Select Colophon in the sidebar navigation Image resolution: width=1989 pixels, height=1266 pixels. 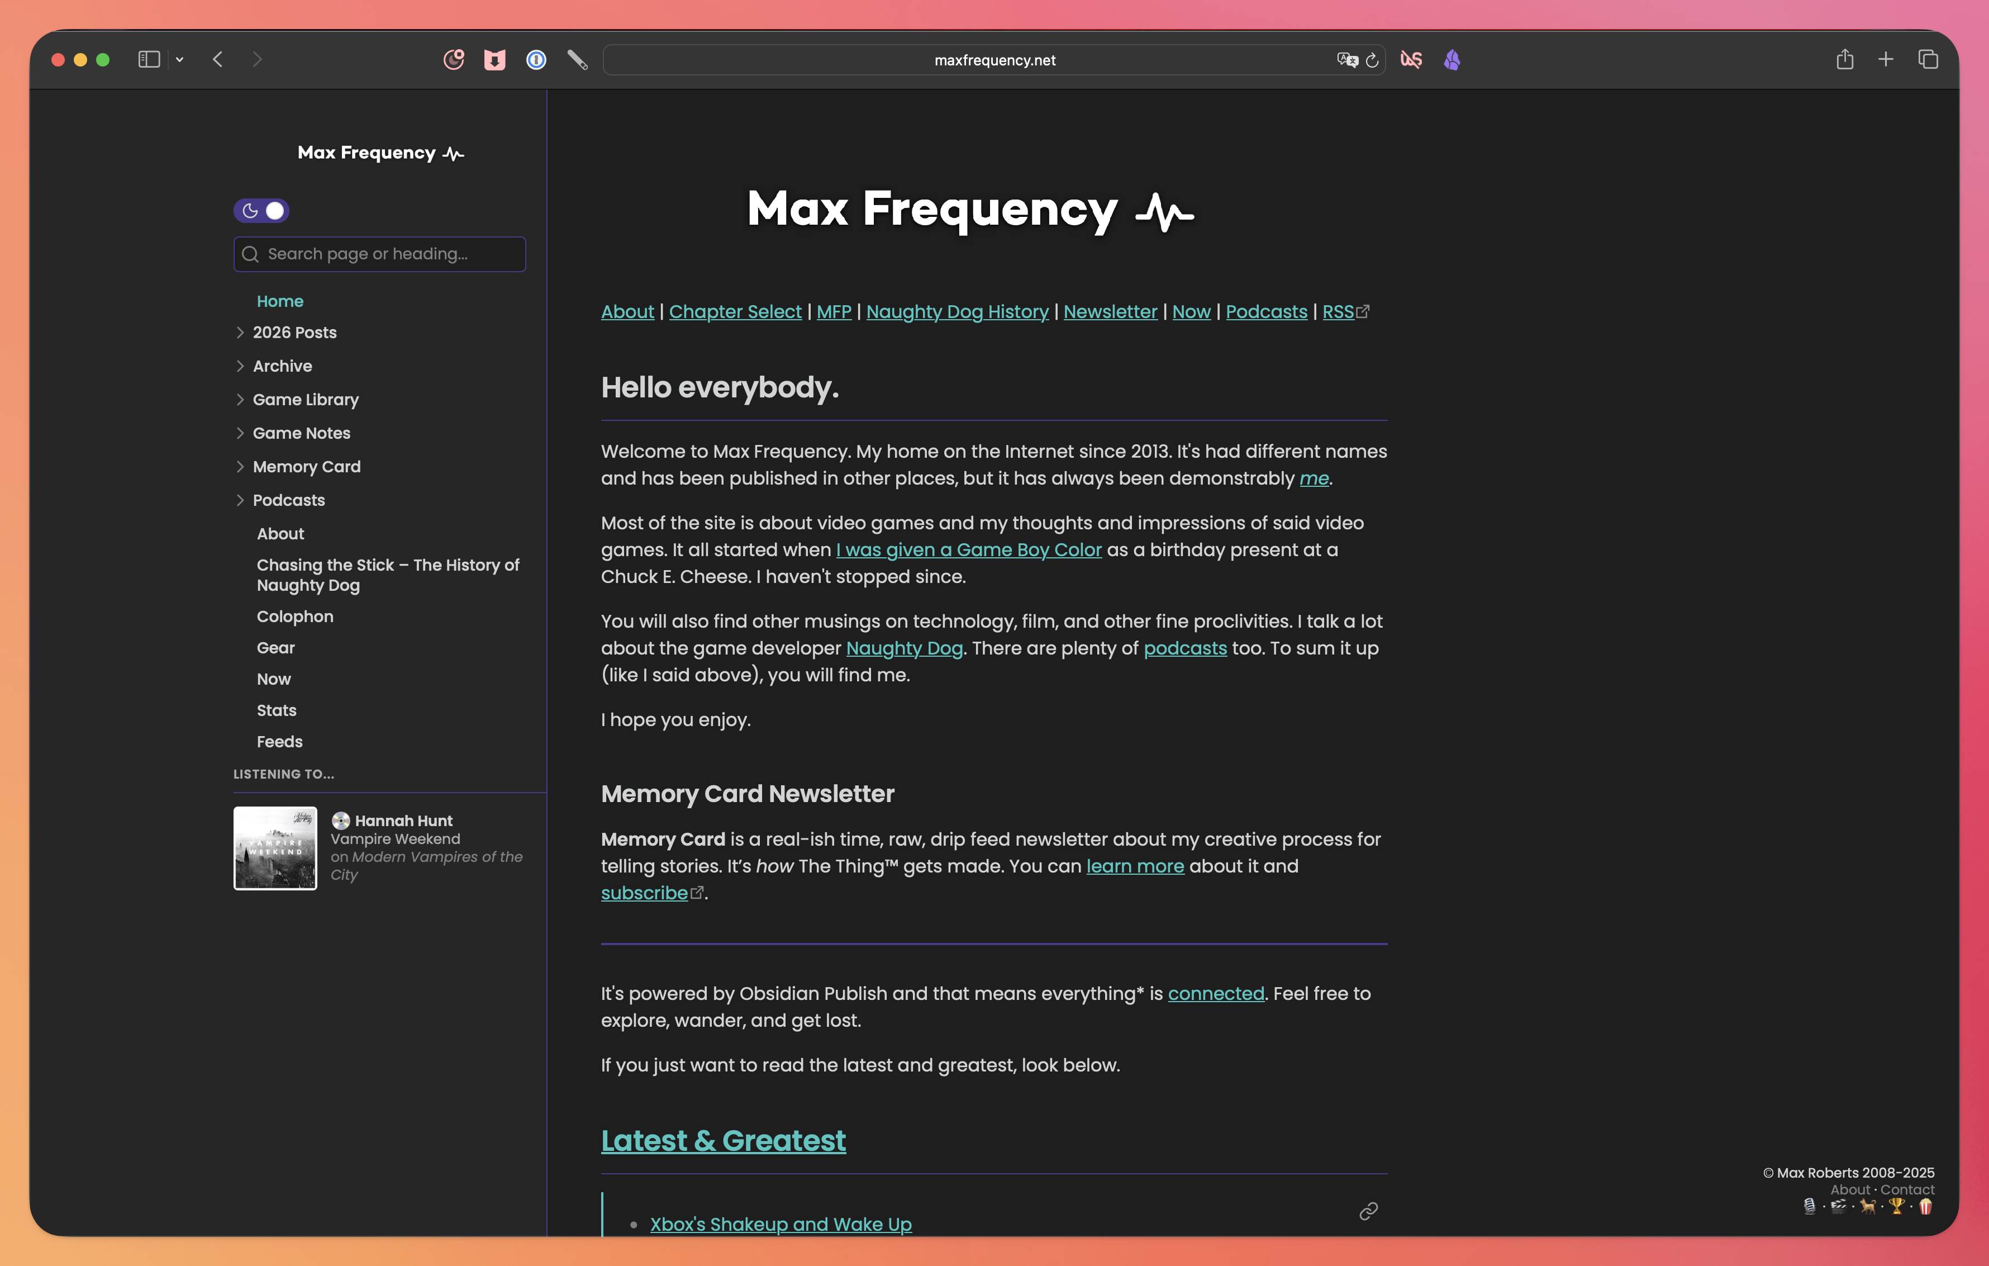[295, 617]
